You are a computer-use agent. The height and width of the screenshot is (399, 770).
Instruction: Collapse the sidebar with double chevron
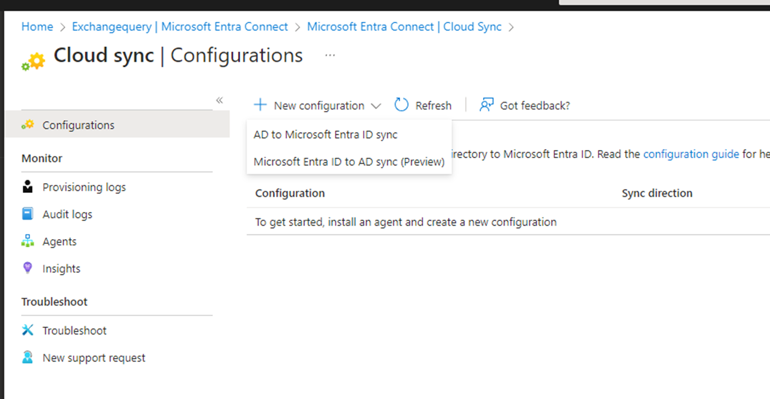(219, 100)
